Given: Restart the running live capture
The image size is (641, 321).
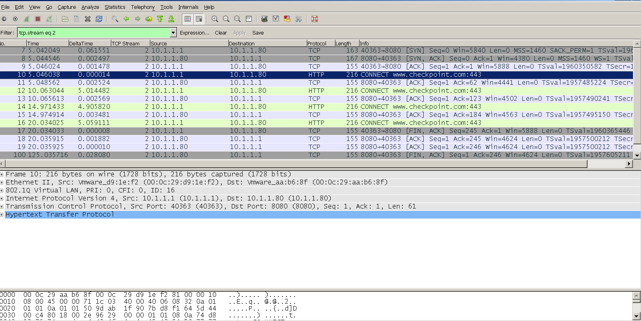Looking at the screenshot, I should 49,19.
